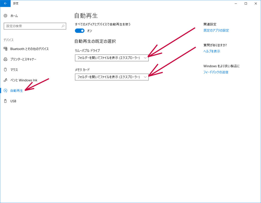The height and width of the screenshot is (203, 261).
Task: Click 関連設定 heading text
Action: coord(210,24)
